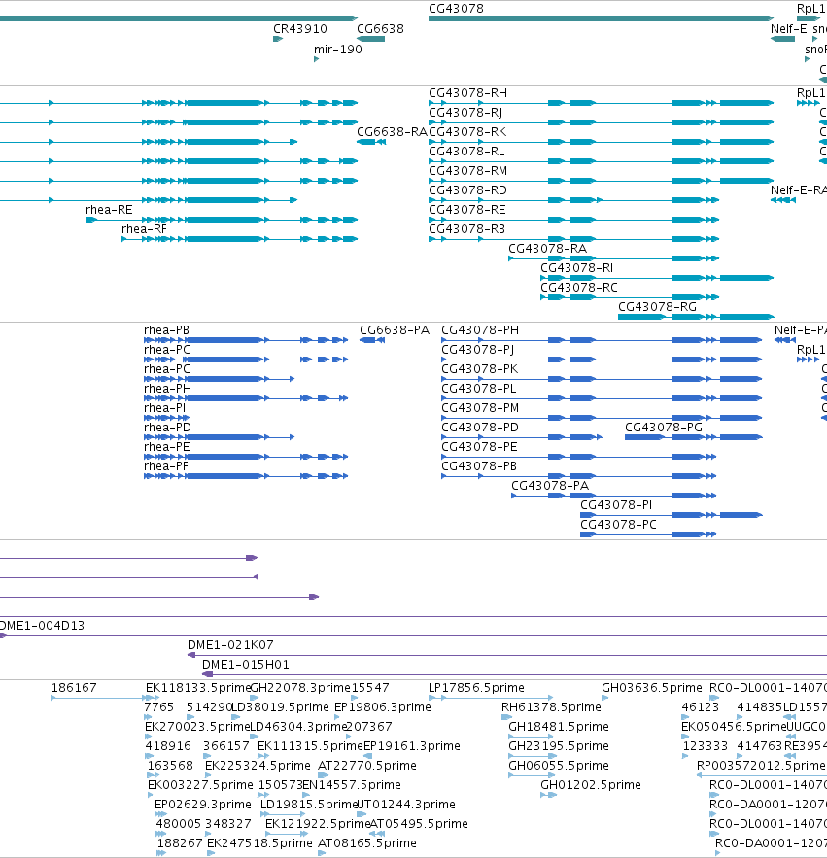The height and width of the screenshot is (858, 827).
Task: Click the CG43078 gene label
Action: pyautogui.click(x=456, y=8)
